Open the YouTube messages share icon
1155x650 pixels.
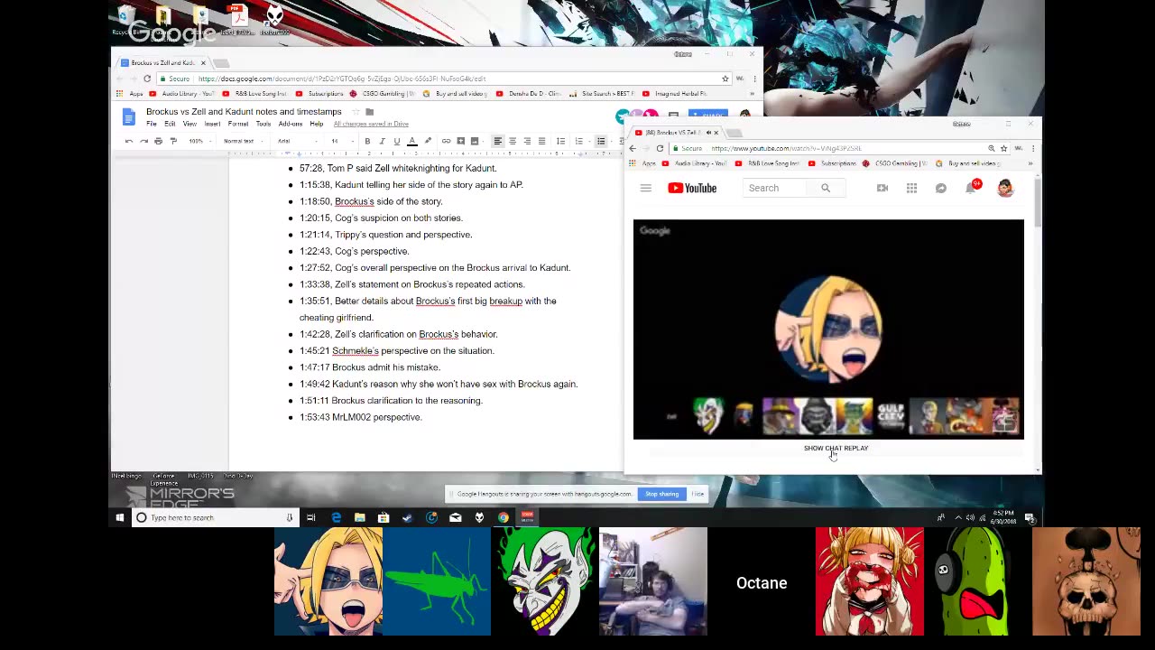click(x=941, y=188)
